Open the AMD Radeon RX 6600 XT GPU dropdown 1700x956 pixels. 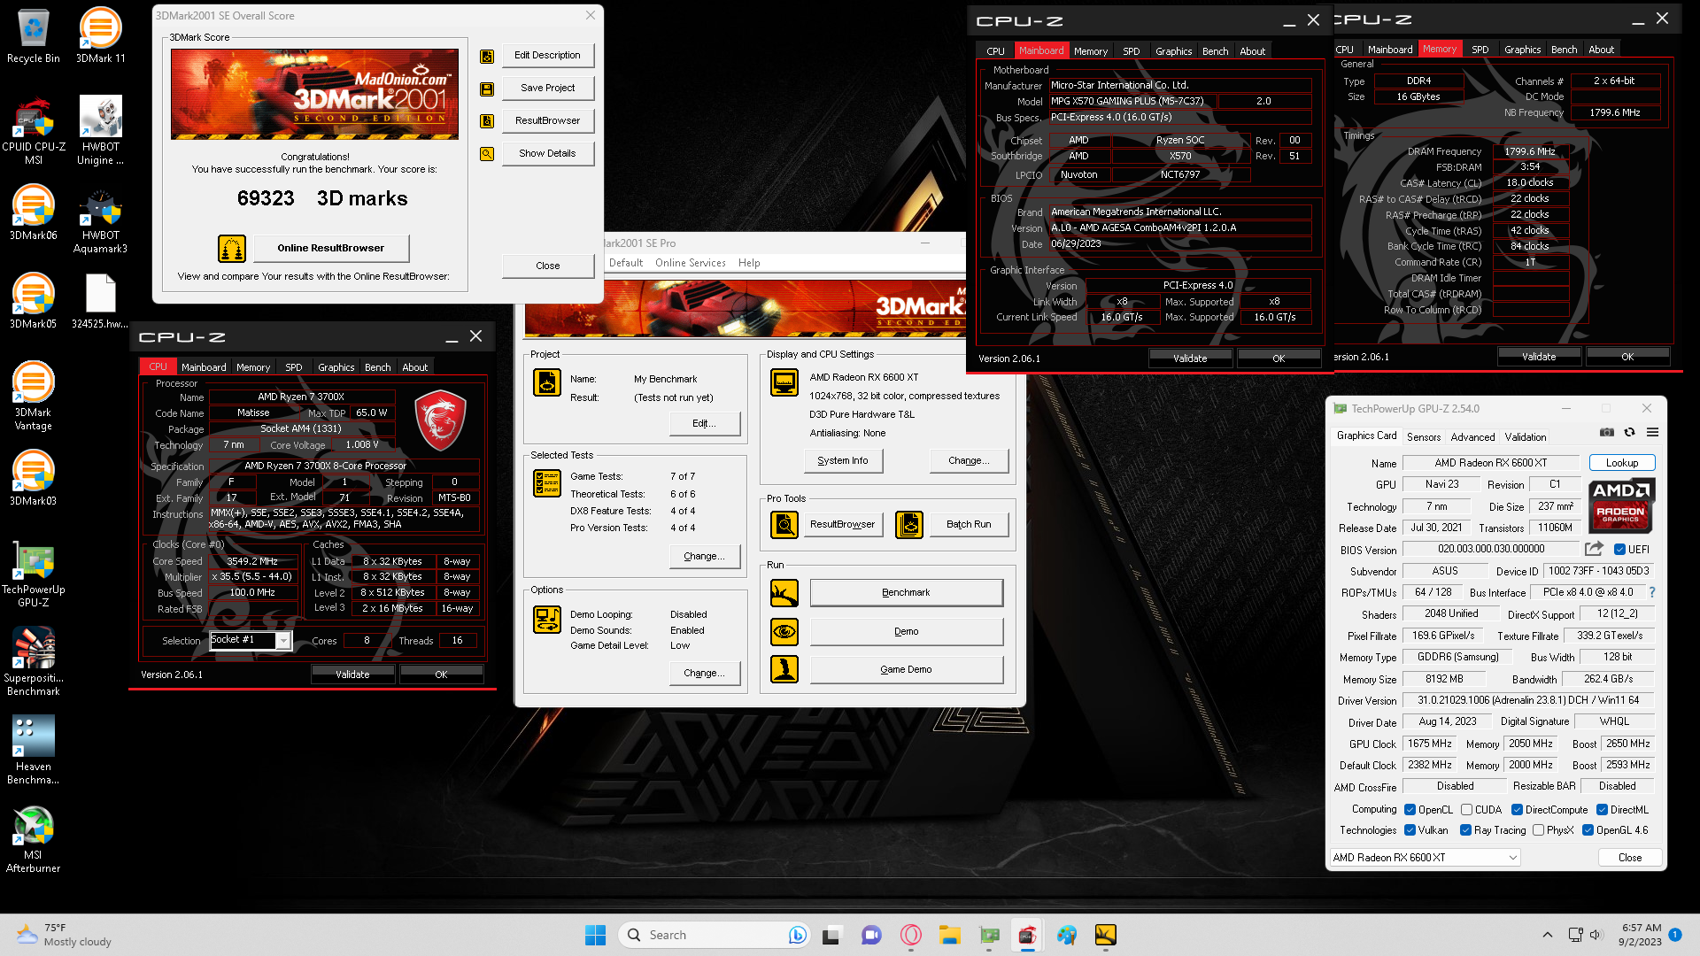(1425, 858)
